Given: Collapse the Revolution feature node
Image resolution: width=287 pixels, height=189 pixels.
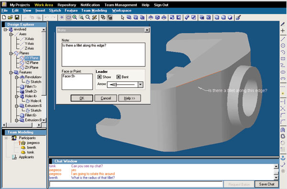Looking at the screenshot, I should click(x=17, y=77).
